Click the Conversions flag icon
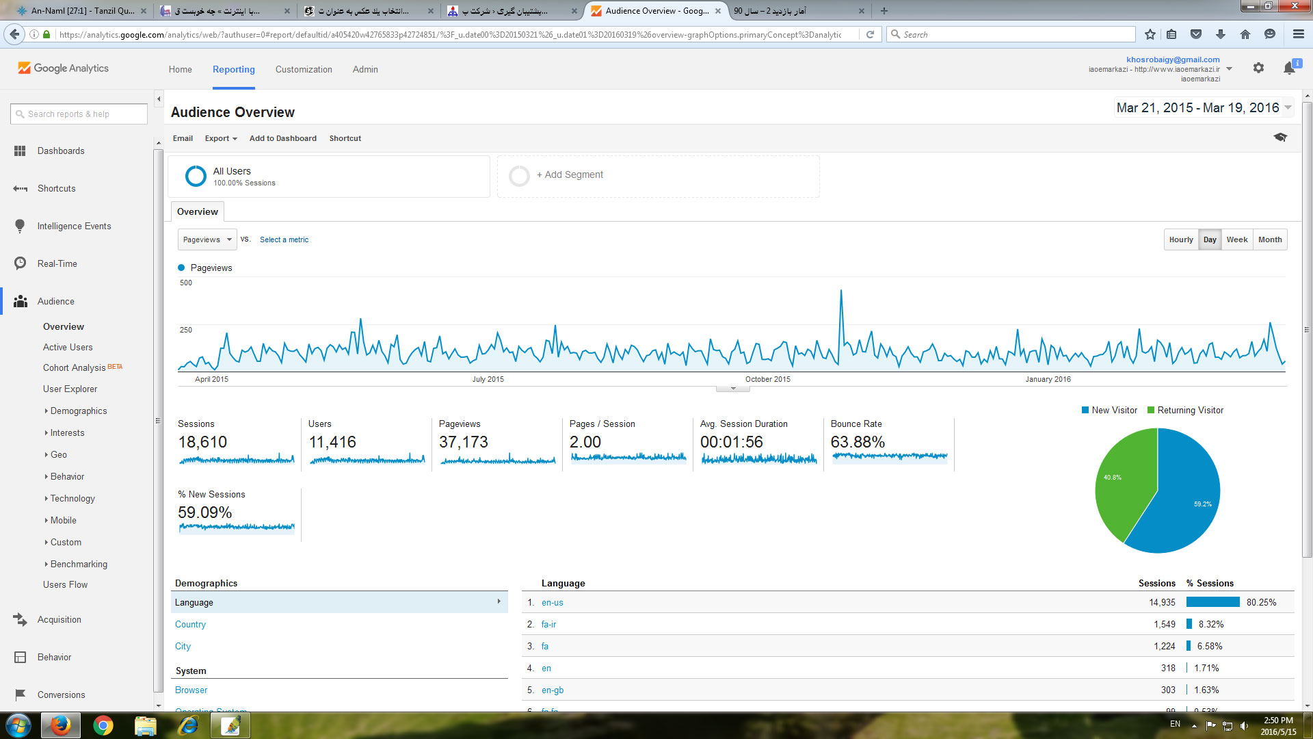Screen dimensions: 1313x739 click(21, 695)
